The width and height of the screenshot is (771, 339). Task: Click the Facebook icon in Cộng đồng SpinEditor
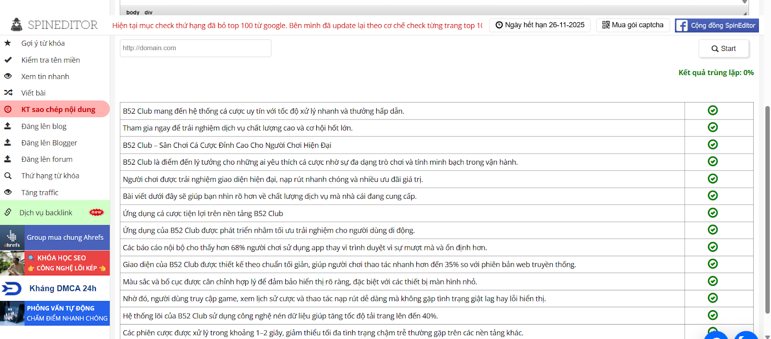coord(681,26)
